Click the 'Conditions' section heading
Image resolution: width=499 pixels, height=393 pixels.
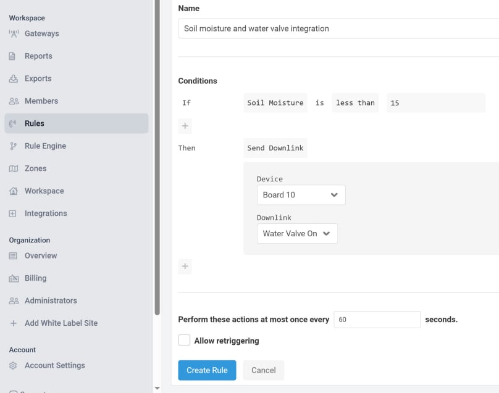(x=198, y=81)
